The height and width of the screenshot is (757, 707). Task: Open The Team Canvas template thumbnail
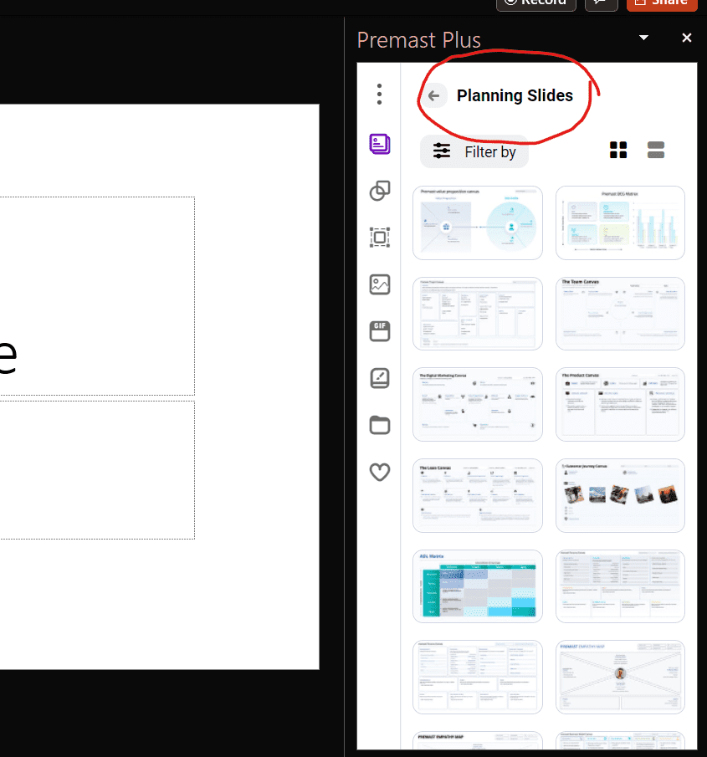[x=620, y=313]
